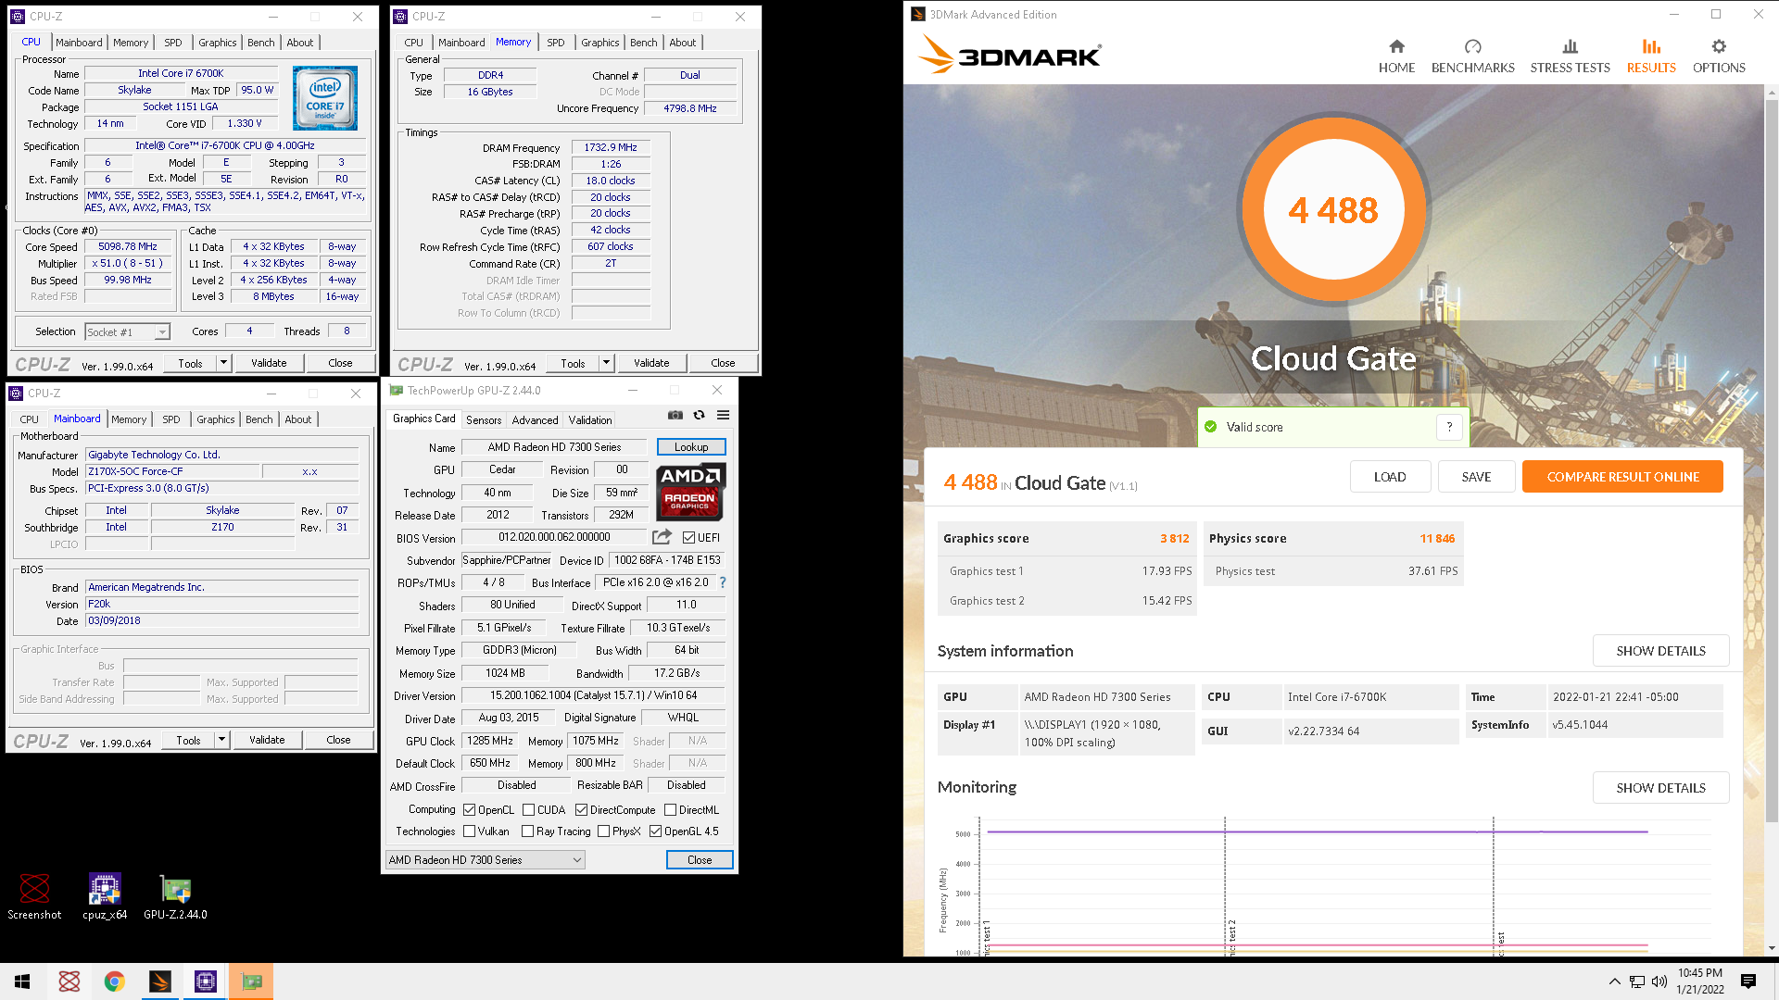Click the DRAM Frequency value 1732.9 MHz
Viewport: 1779px width, 1000px height.
611,147
